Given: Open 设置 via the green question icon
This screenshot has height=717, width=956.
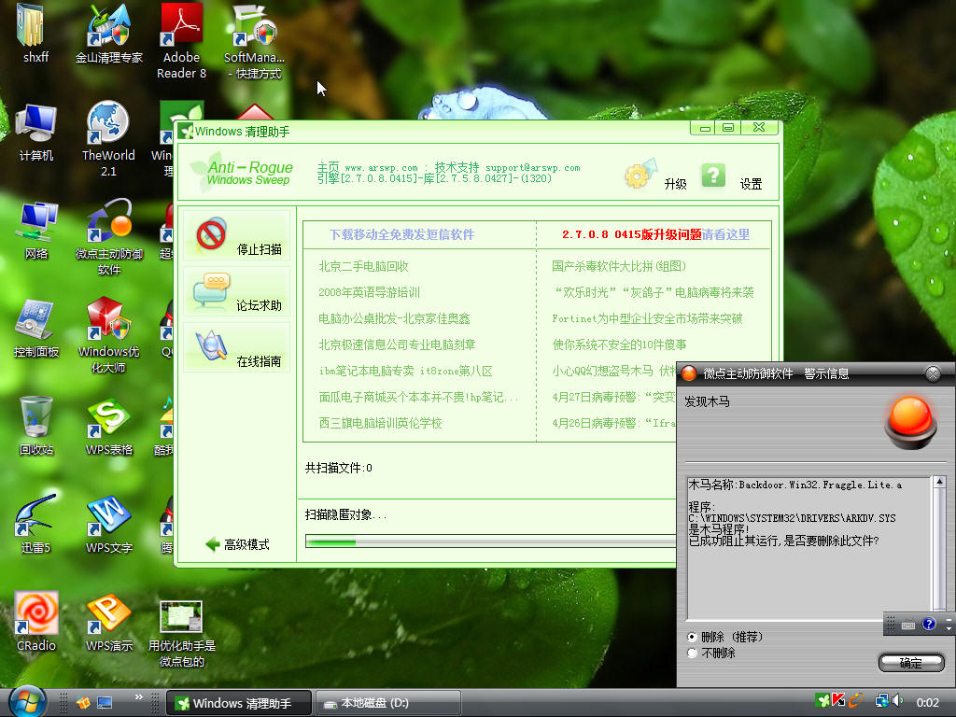Looking at the screenshot, I should click(713, 176).
